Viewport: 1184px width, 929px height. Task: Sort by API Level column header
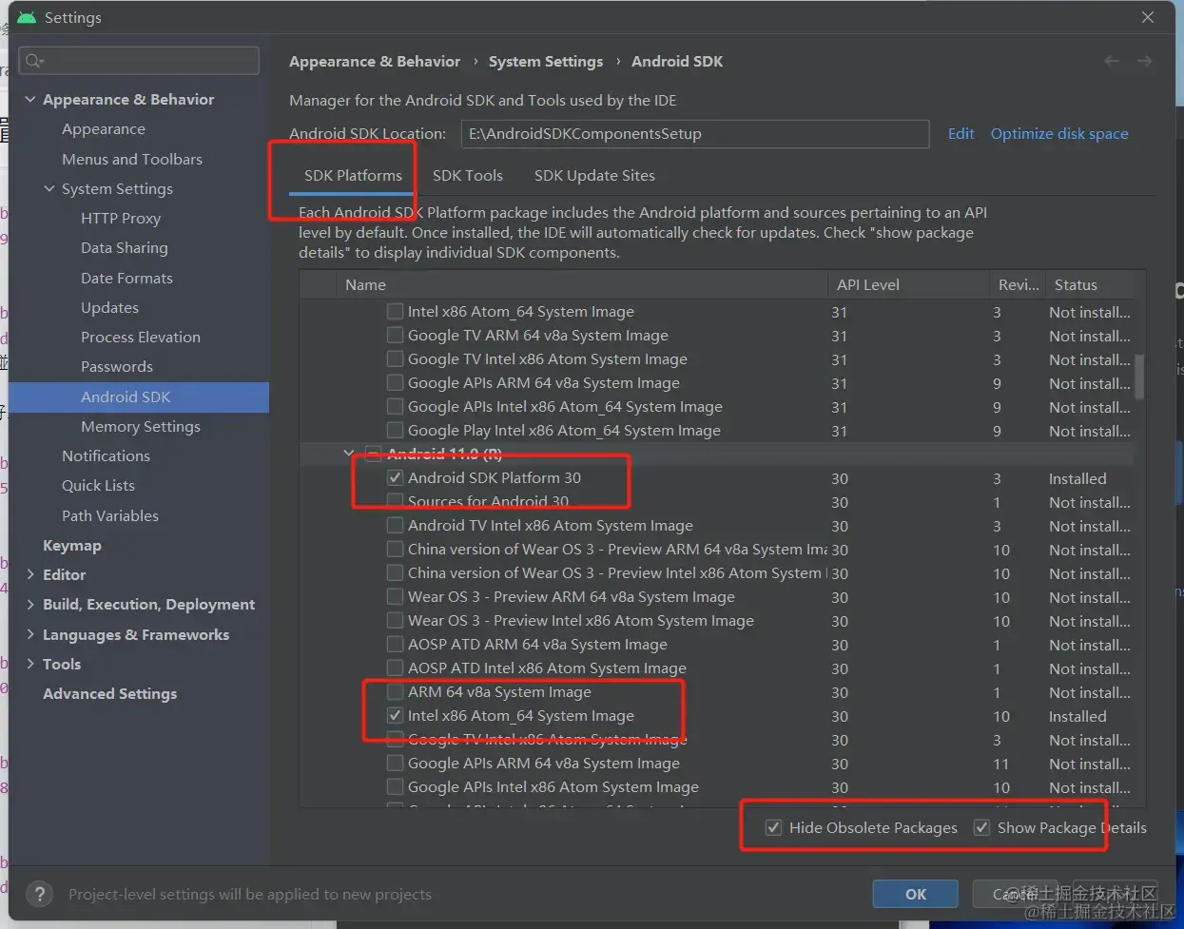(x=908, y=284)
